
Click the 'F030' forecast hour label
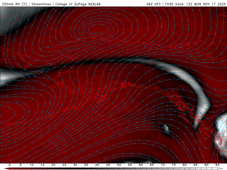(169, 4)
